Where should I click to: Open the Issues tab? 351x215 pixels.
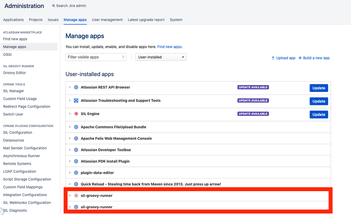pos(53,20)
